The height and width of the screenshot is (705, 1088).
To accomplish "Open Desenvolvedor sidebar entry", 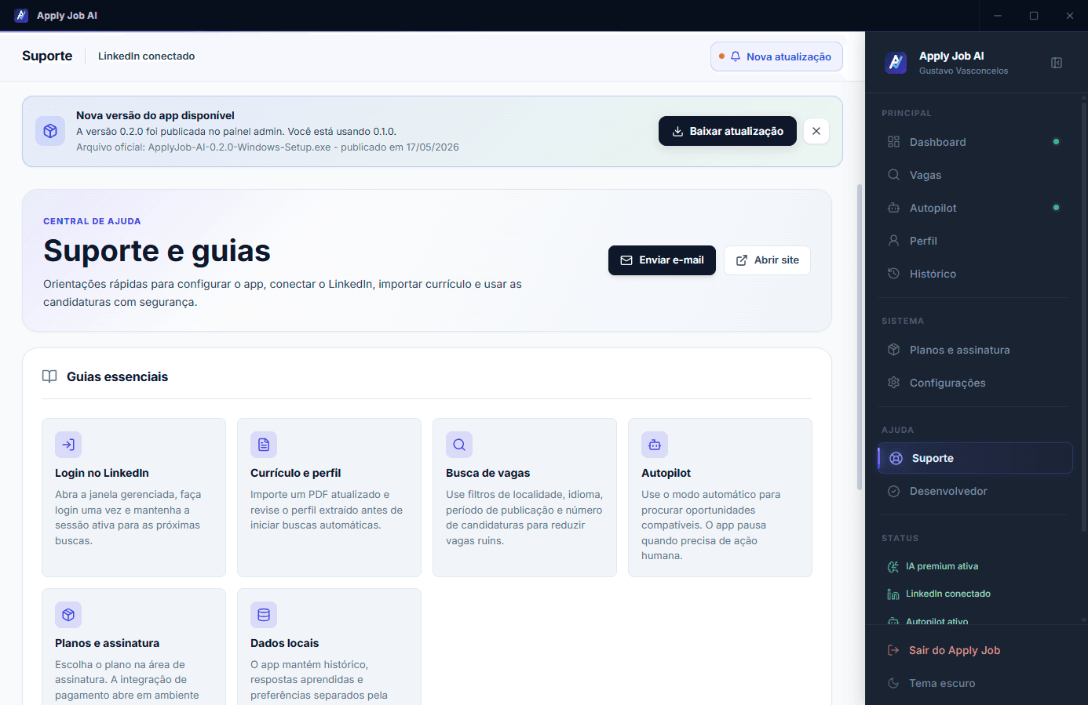I will click(x=974, y=491).
